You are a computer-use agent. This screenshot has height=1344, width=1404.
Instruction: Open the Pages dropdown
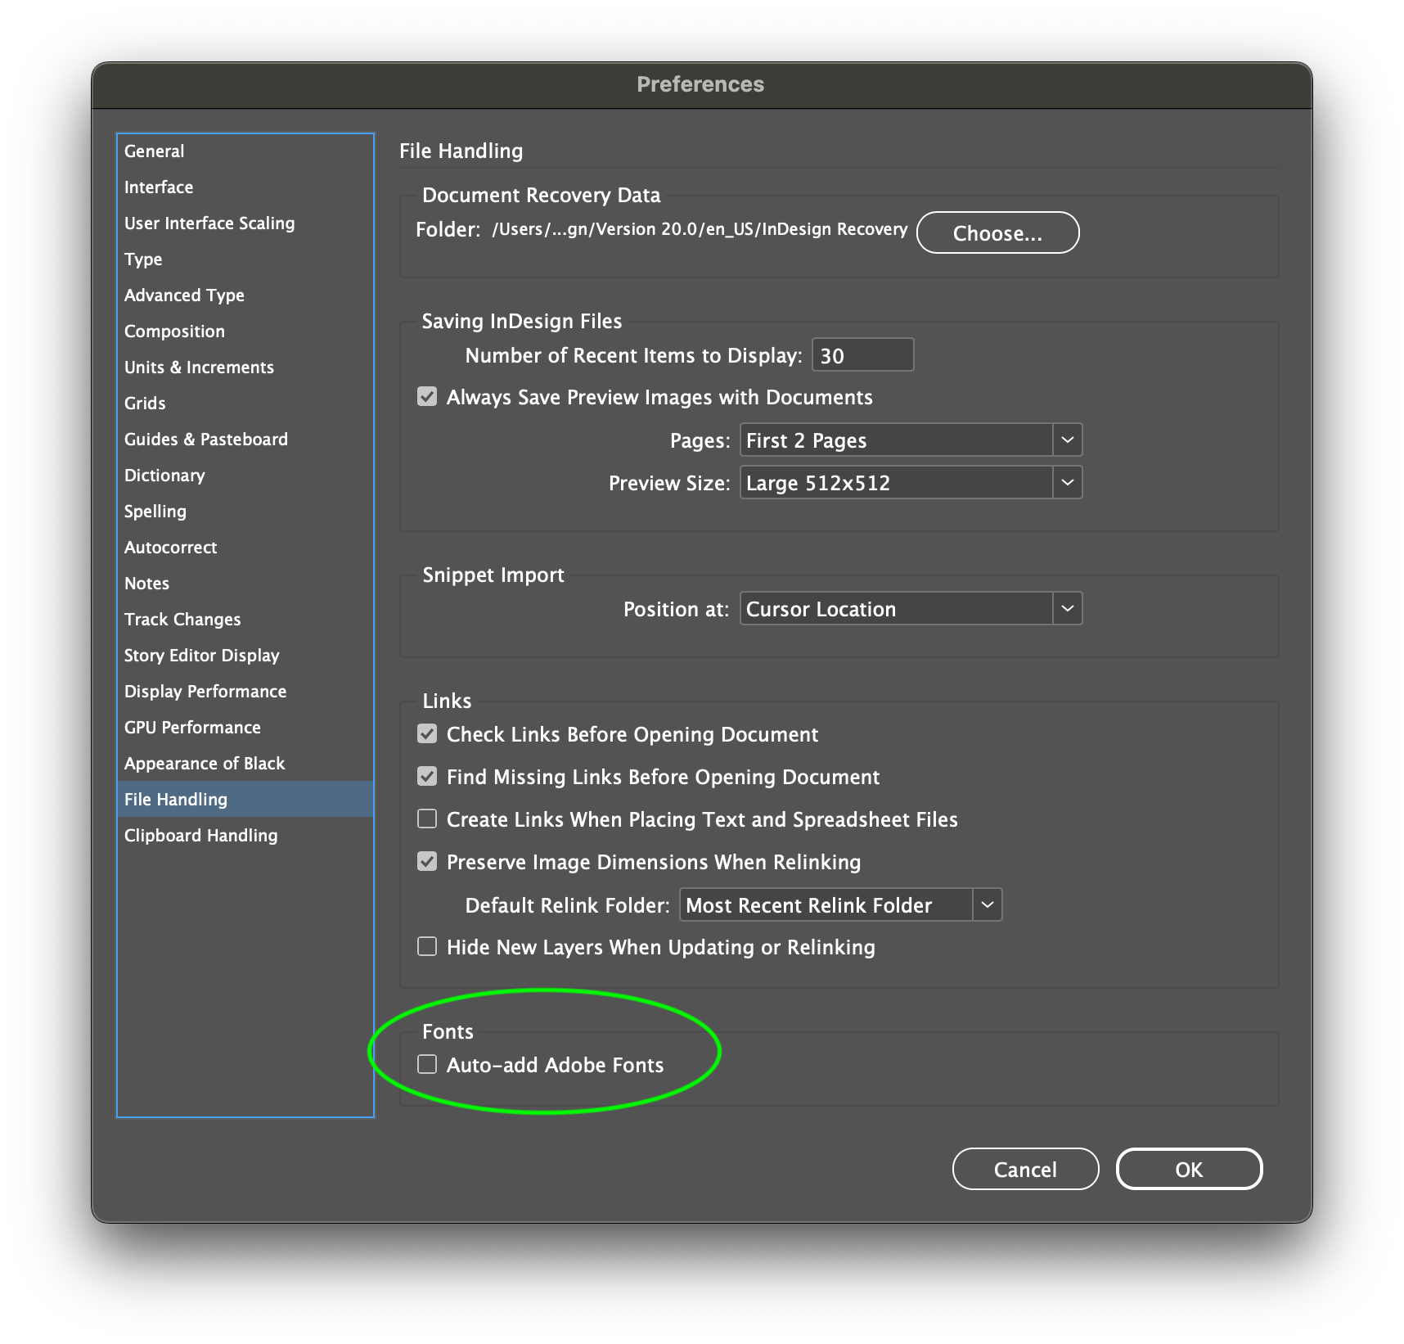pyautogui.click(x=1067, y=440)
